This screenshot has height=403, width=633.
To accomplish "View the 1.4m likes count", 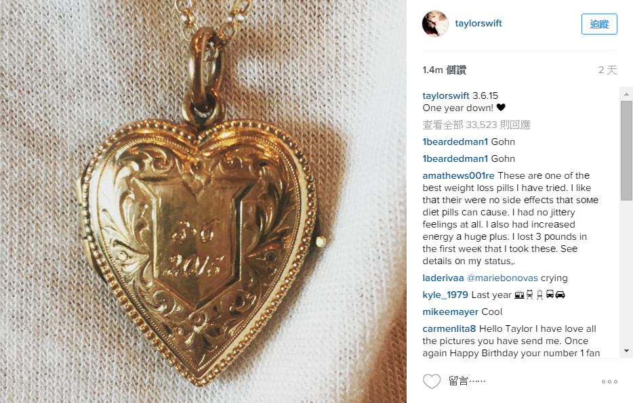I will point(445,70).
